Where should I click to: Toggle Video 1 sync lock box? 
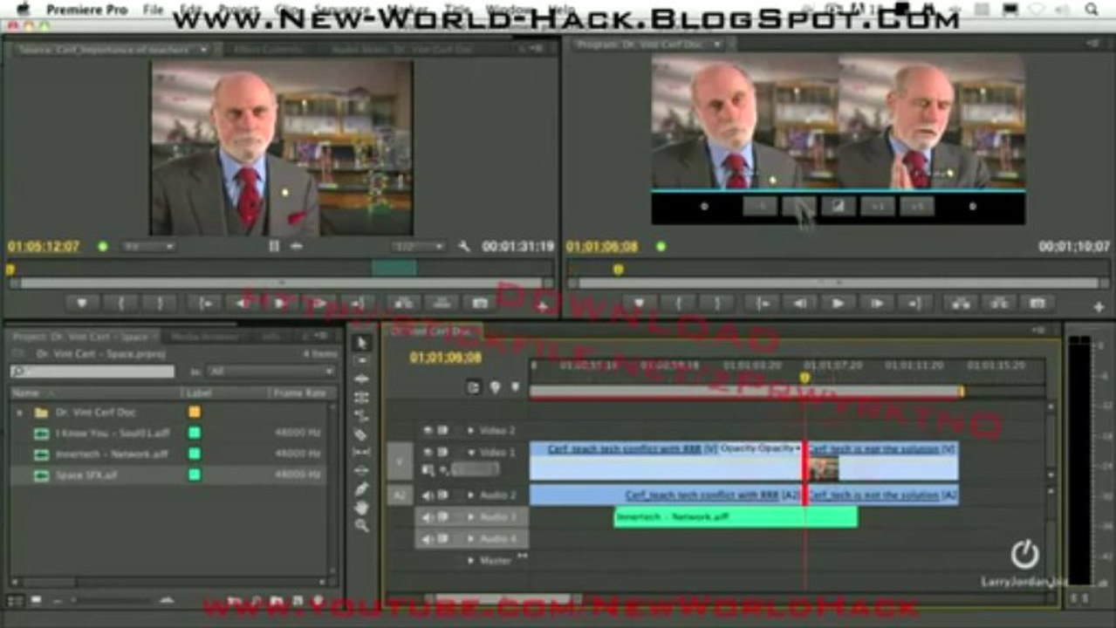[442, 453]
